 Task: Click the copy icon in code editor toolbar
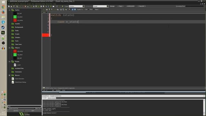63,9
